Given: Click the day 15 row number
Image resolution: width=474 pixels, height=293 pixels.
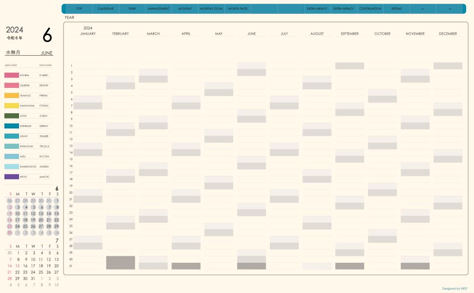Looking at the screenshot, I should (71, 159).
